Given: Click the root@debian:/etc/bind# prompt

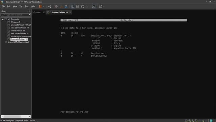Looking at the screenshot, I should 75,112.
